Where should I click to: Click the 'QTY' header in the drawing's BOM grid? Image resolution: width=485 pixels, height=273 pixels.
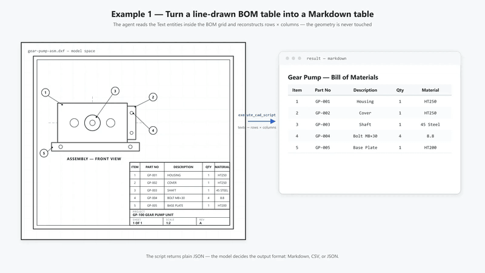[209, 167]
